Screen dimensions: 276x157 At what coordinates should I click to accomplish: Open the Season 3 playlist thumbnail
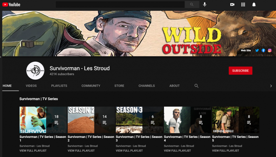(139, 120)
